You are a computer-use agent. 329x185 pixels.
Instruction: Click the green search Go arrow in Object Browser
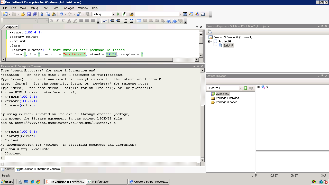pos(245,88)
